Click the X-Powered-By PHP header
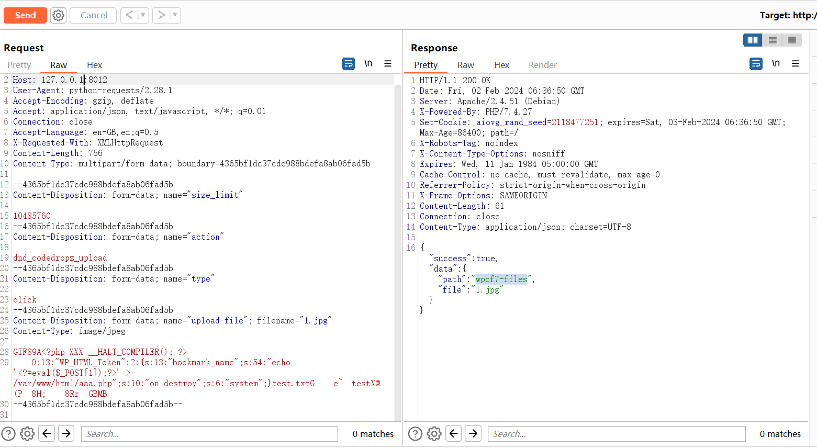The height and width of the screenshot is (448, 817). pyautogui.click(x=475, y=111)
